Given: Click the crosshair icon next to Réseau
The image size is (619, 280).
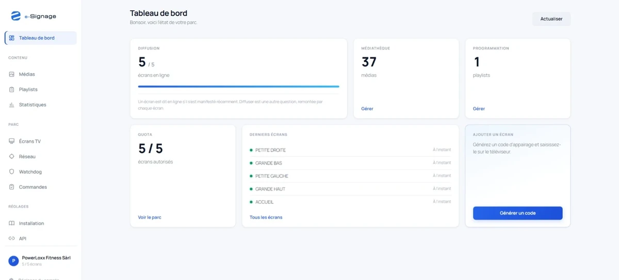Looking at the screenshot, I should coord(12,156).
